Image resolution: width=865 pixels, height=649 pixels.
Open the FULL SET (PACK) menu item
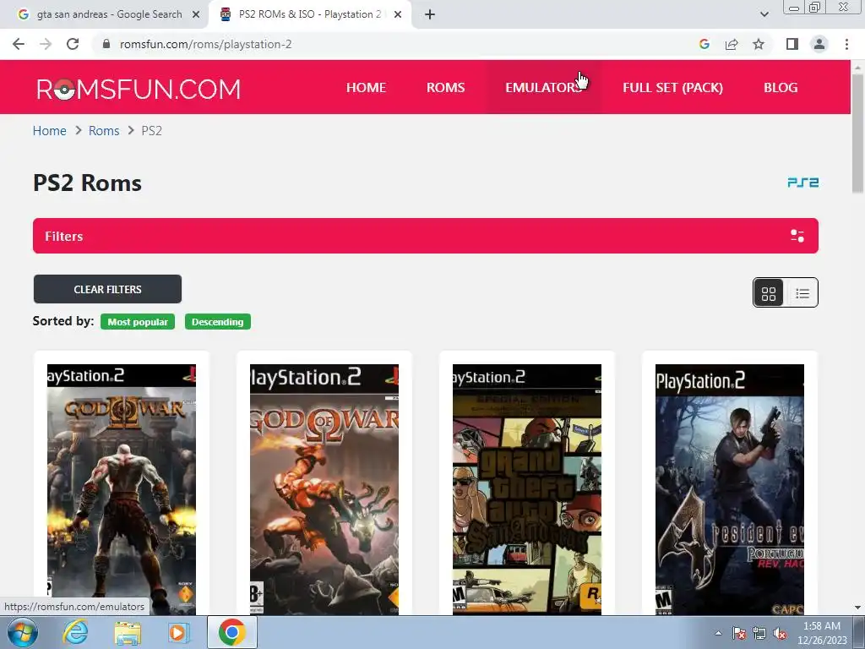pos(672,87)
